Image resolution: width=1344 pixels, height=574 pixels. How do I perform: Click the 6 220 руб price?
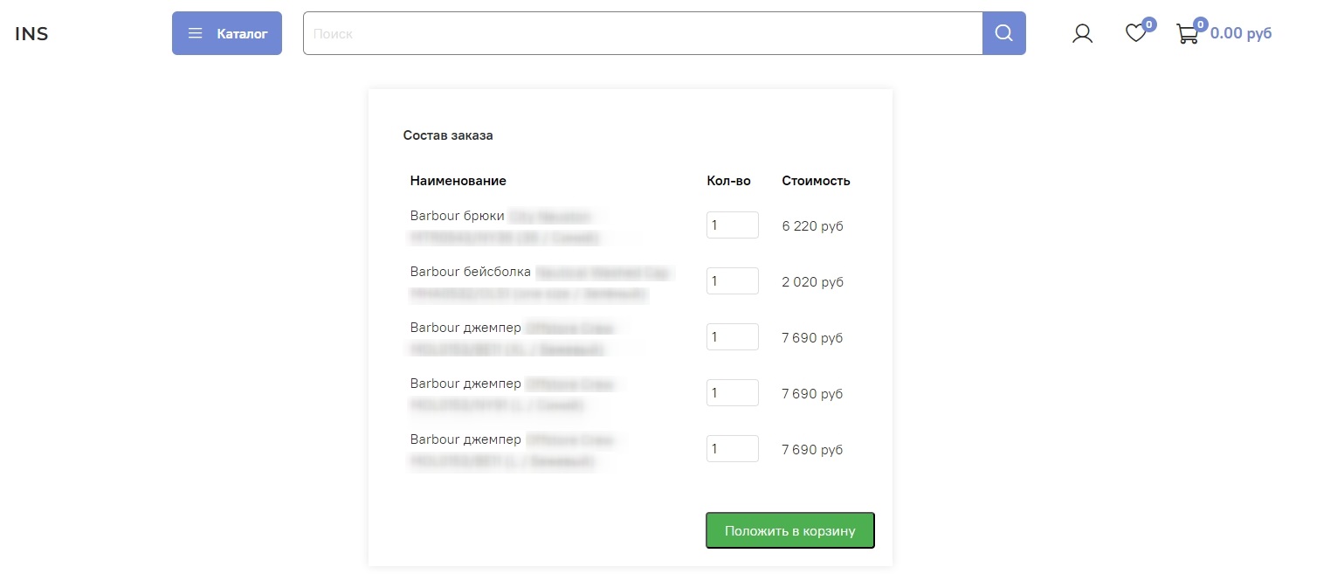click(812, 226)
